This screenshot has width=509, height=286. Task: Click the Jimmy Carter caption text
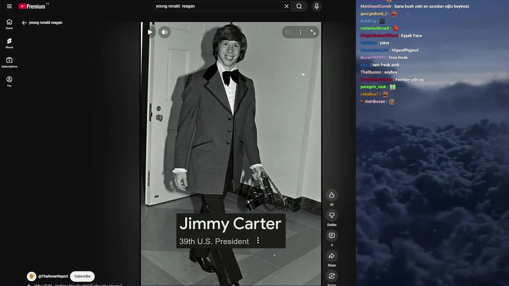click(x=230, y=224)
